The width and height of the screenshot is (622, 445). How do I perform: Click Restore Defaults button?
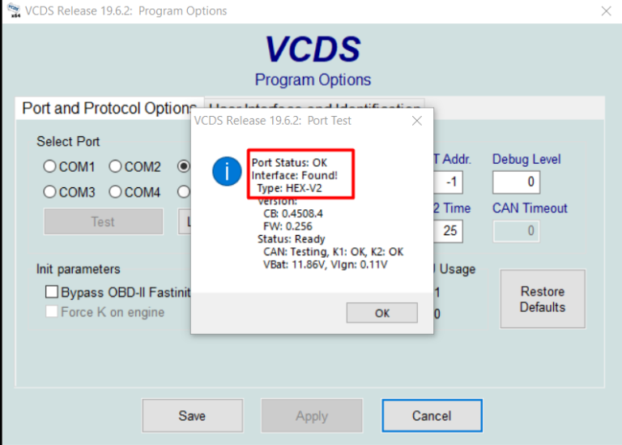click(x=543, y=299)
